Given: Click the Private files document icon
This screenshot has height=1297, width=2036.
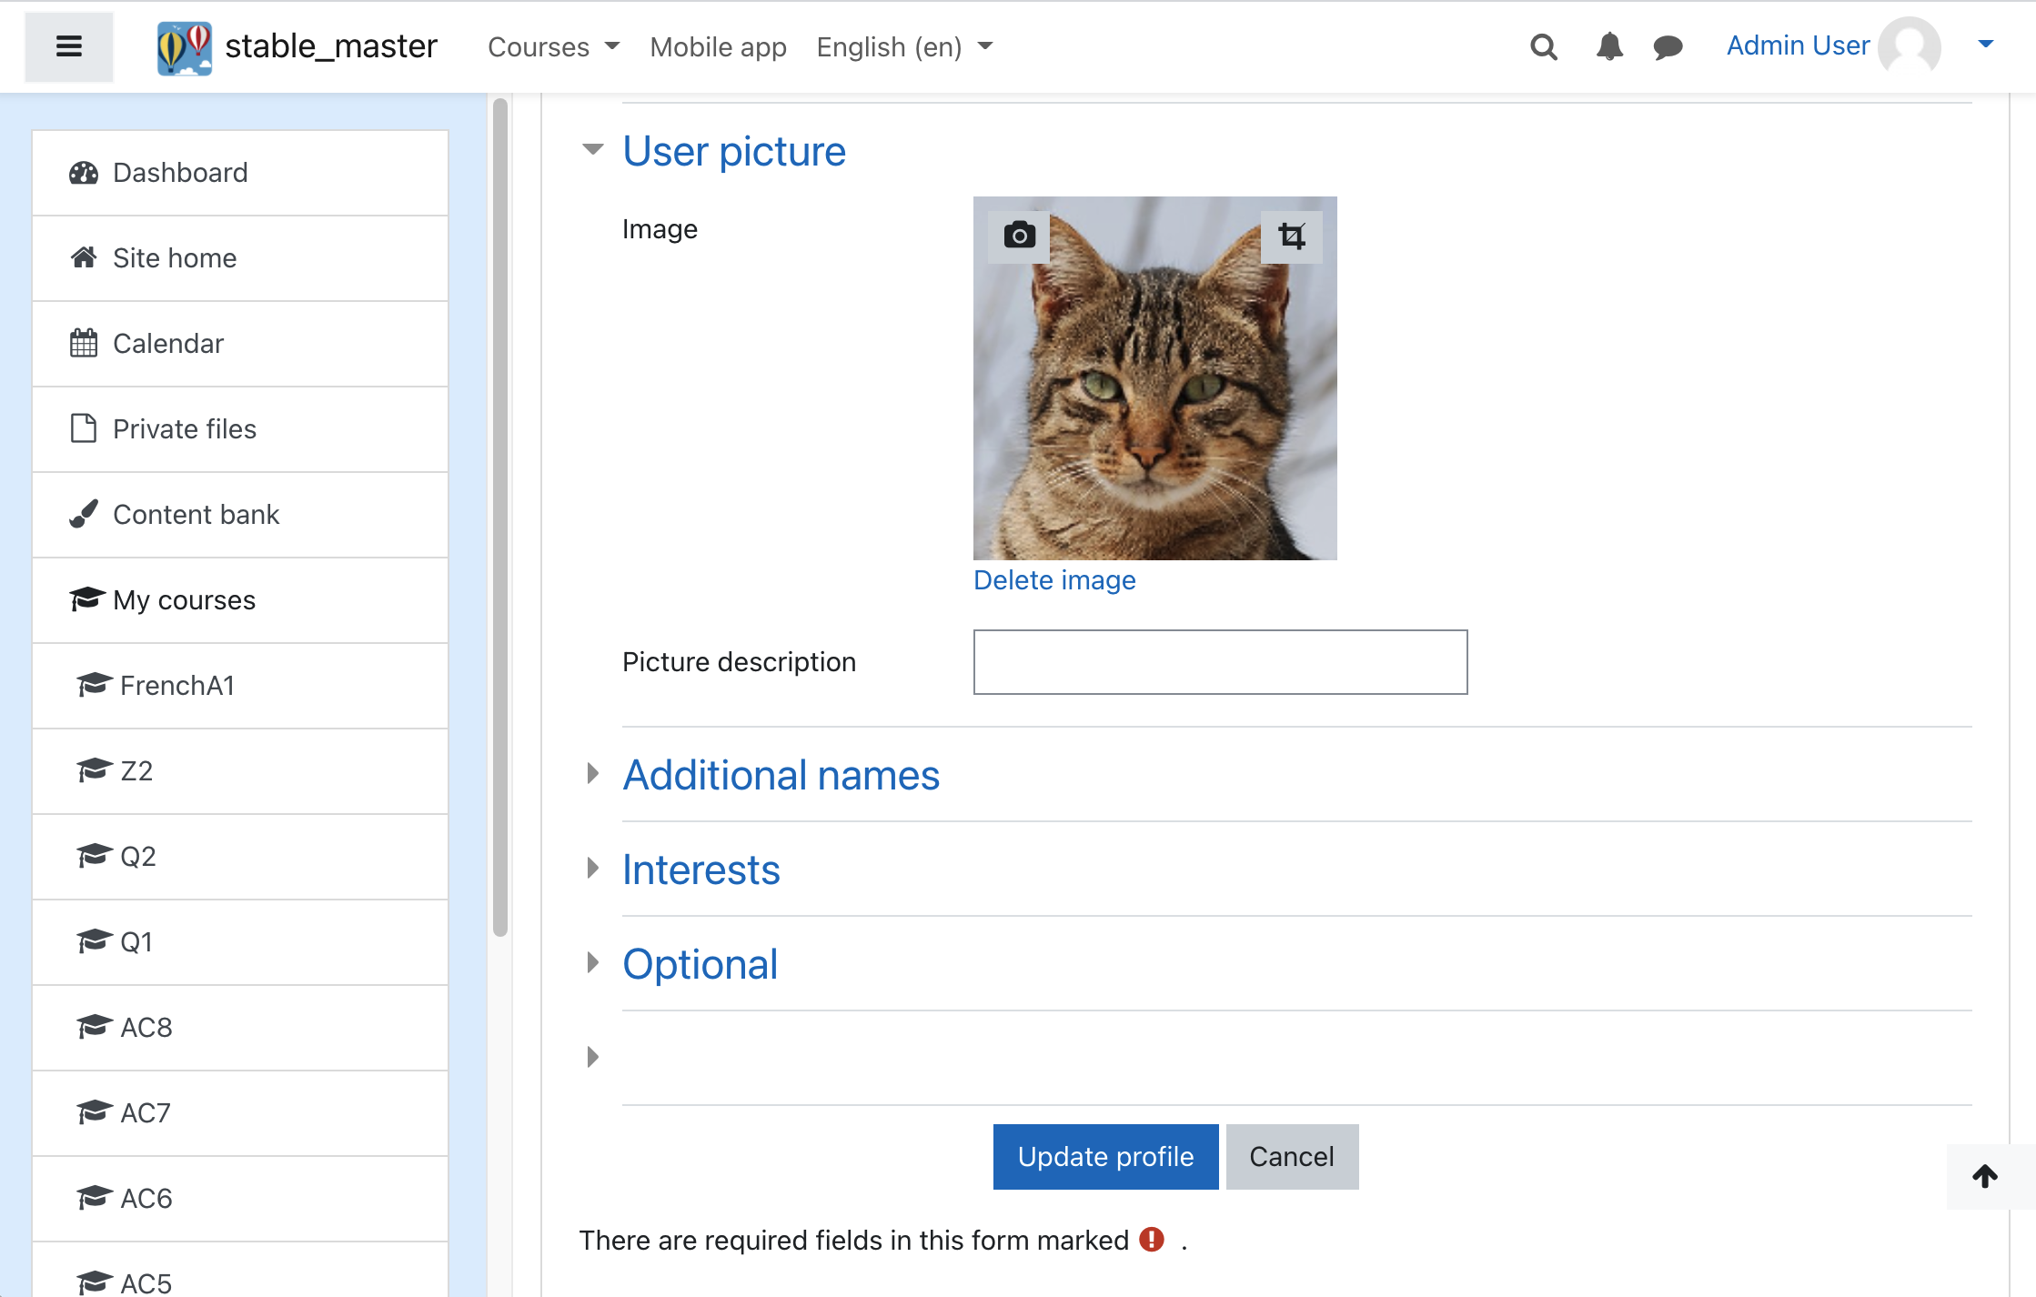Looking at the screenshot, I should 84,428.
